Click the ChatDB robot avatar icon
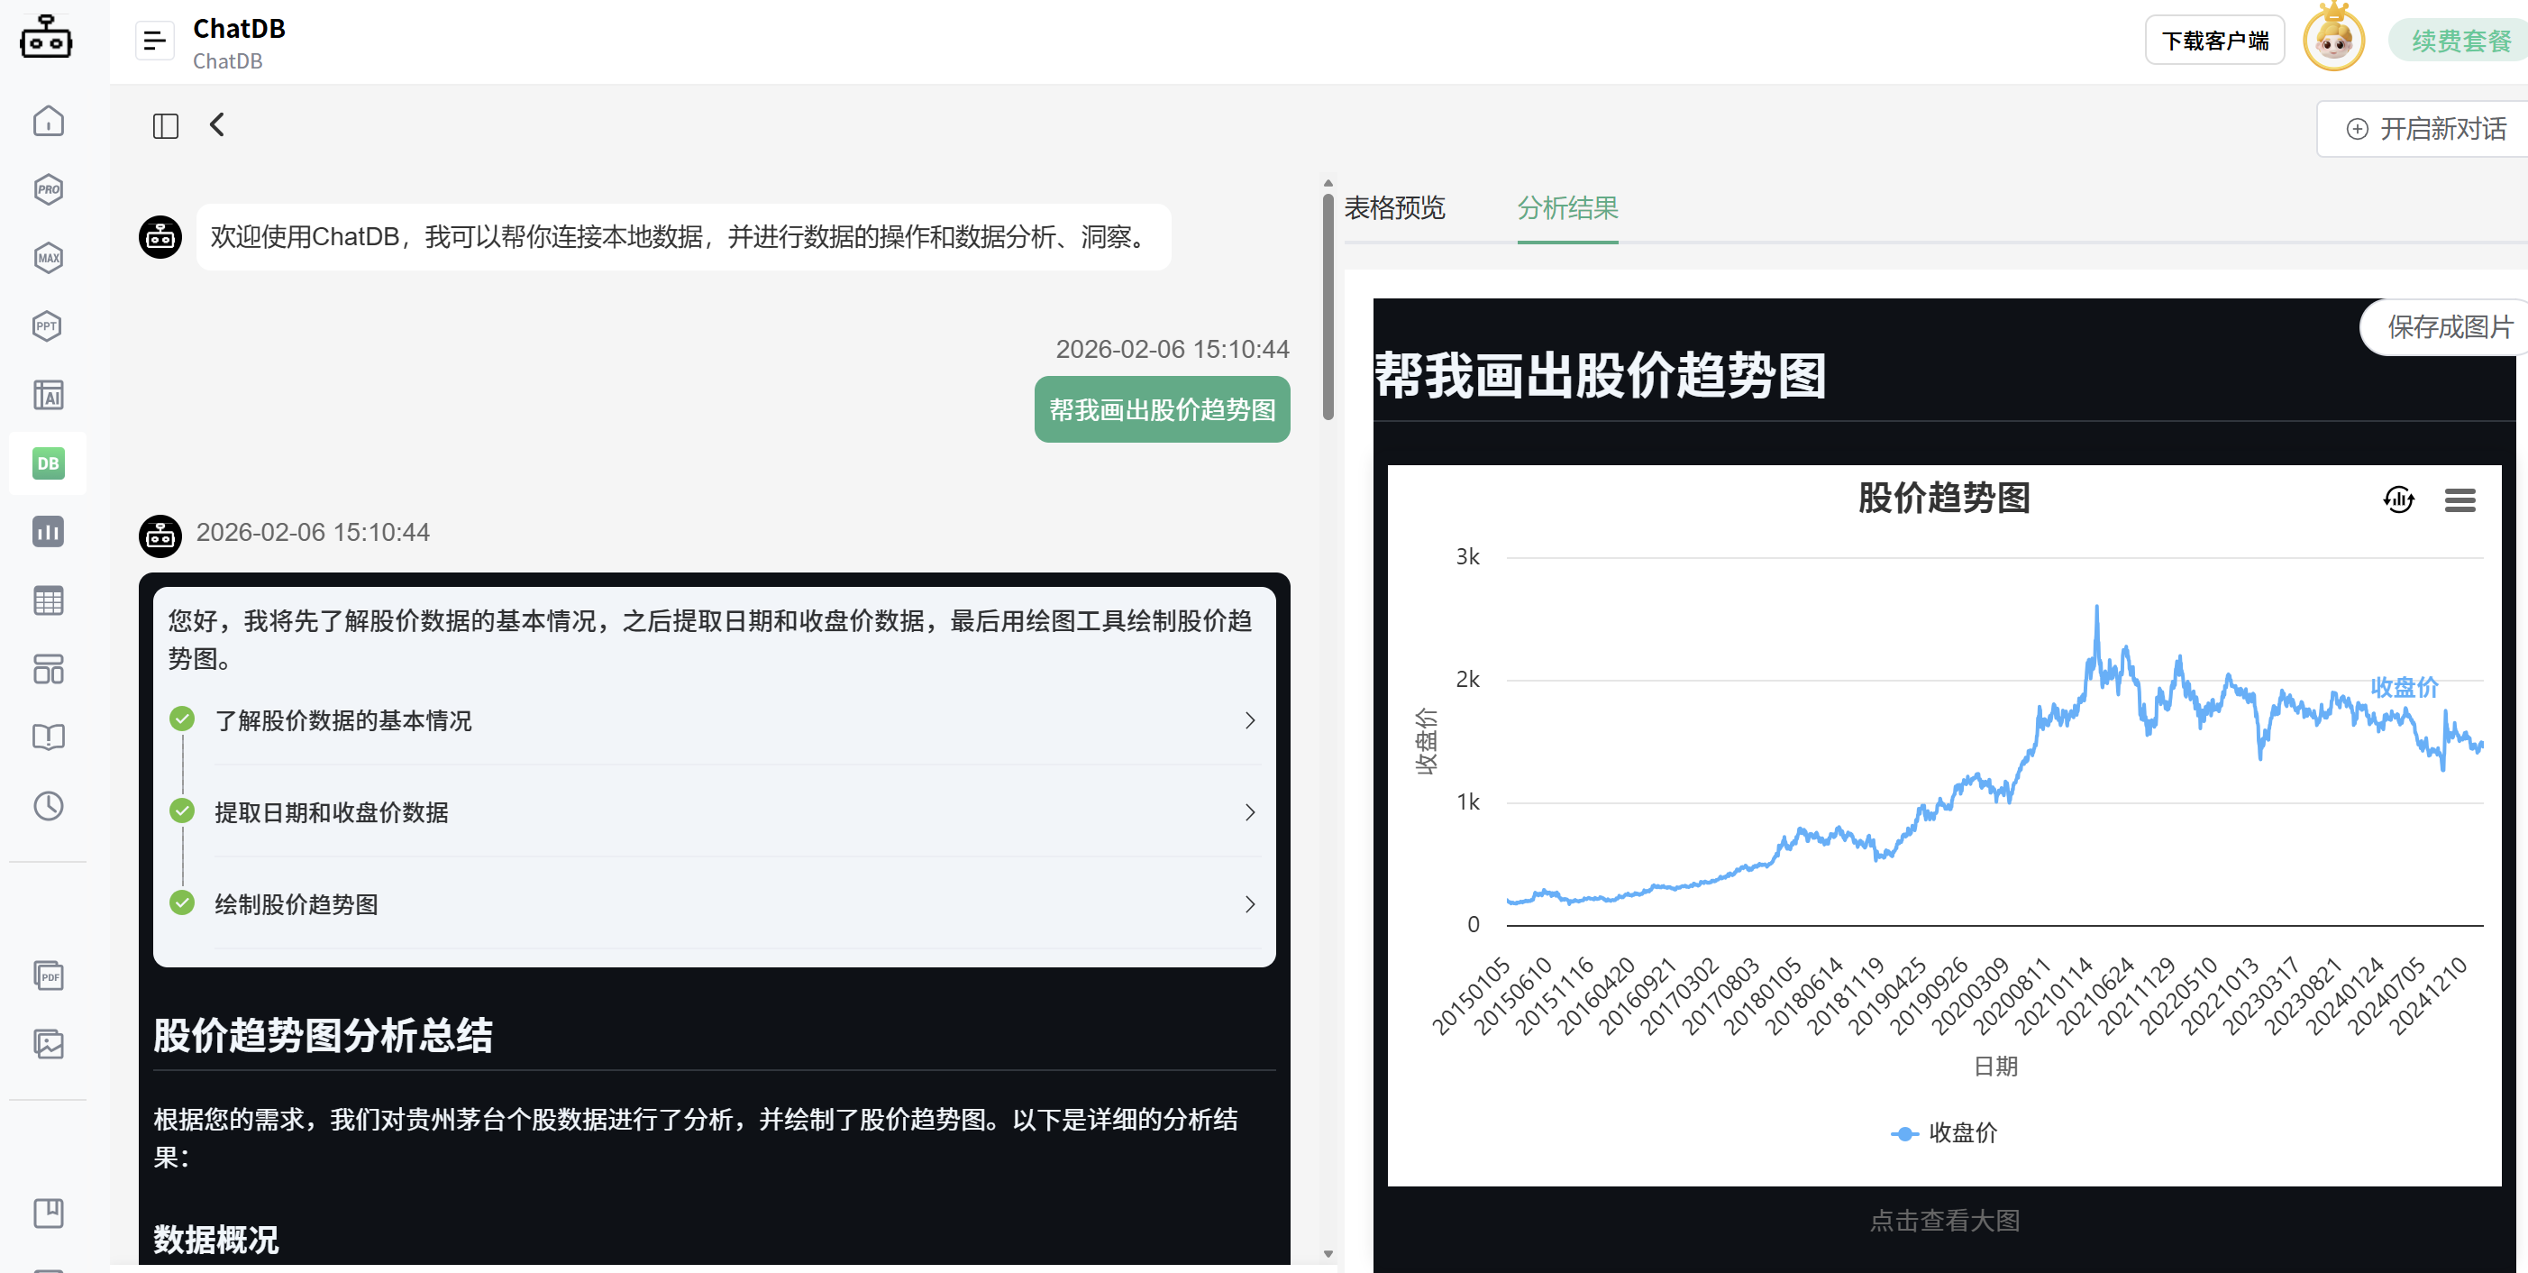The image size is (2528, 1273). tap(46, 37)
